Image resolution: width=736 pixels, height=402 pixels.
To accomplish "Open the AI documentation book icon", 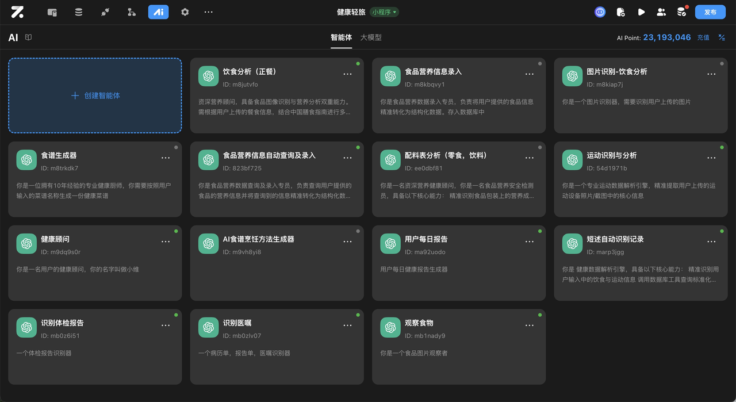I will [x=28, y=37].
